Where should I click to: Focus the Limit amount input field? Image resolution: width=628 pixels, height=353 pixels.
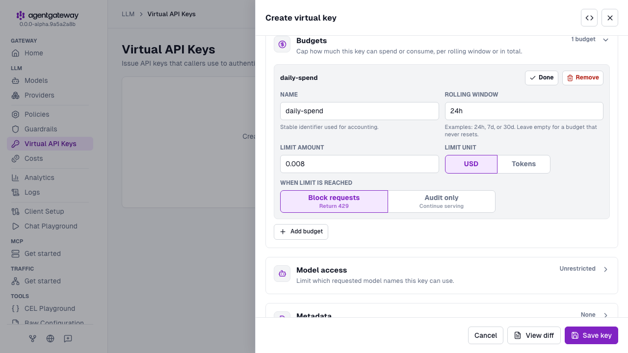[x=360, y=164]
